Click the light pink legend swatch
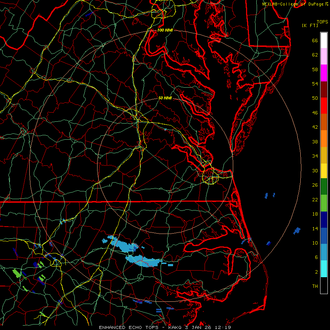 324,56
